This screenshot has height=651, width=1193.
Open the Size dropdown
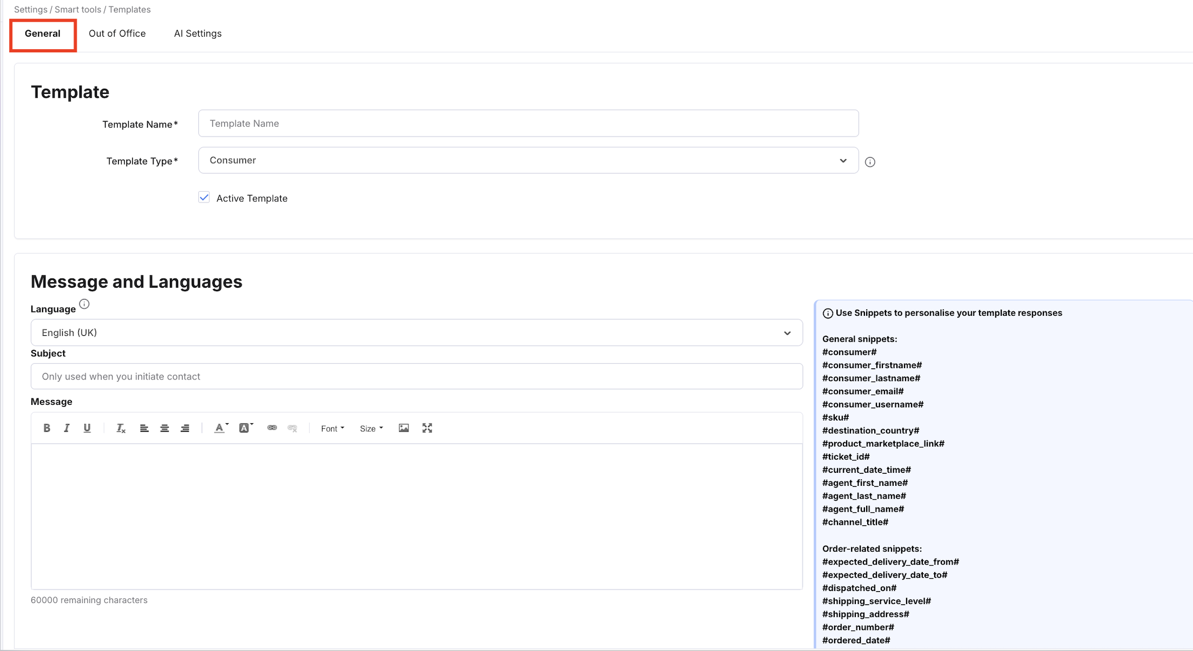coord(371,429)
